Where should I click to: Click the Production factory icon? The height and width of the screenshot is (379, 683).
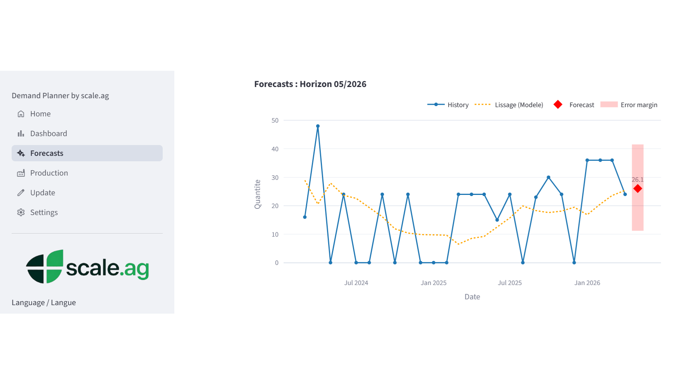[x=21, y=173]
